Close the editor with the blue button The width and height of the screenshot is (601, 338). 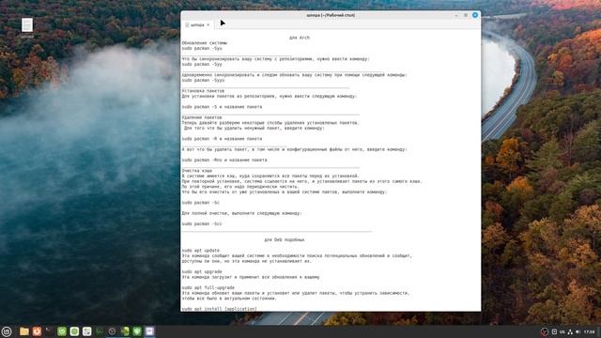(x=475, y=15)
